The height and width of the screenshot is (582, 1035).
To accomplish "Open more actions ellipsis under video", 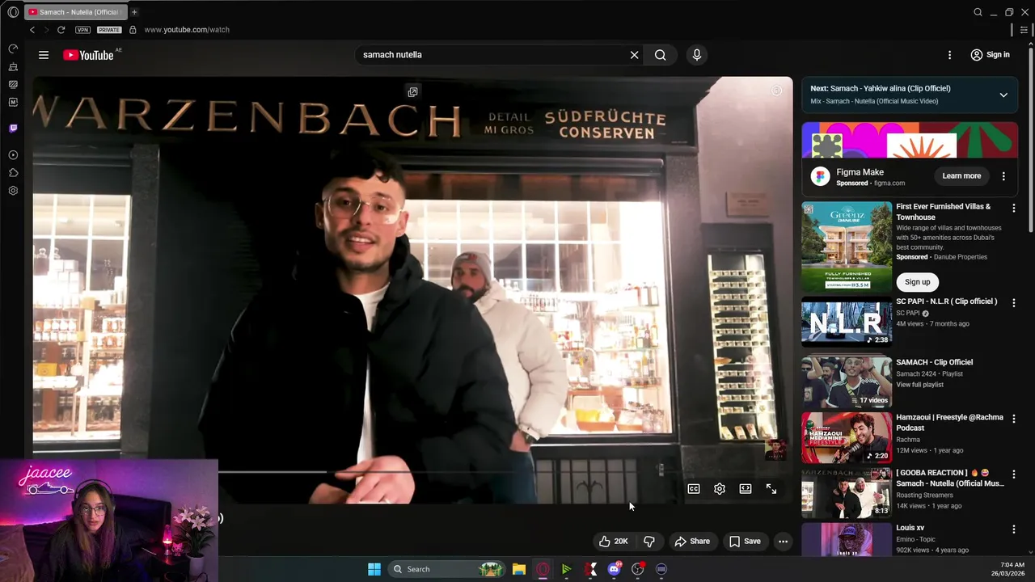I will [x=783, y=542].
